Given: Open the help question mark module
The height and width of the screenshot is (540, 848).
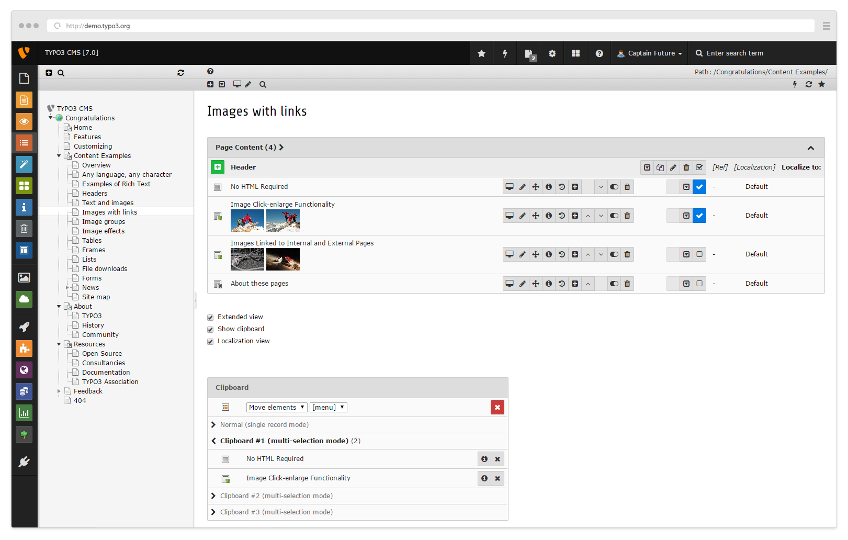Looking at the screenshot, I should click(x=599, y=53).
